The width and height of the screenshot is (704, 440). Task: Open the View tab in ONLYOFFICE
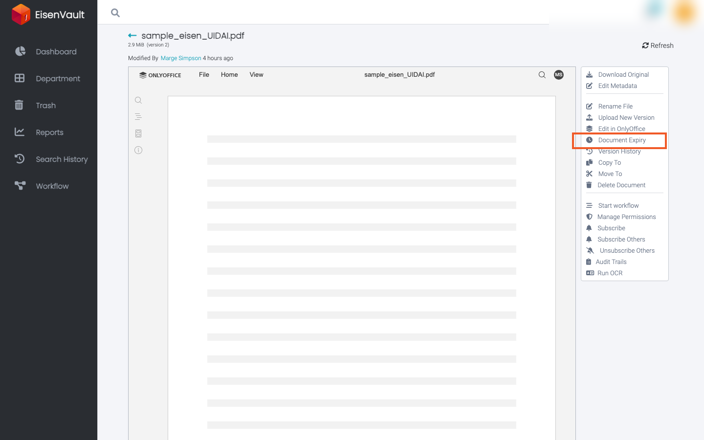coord(257,75)
